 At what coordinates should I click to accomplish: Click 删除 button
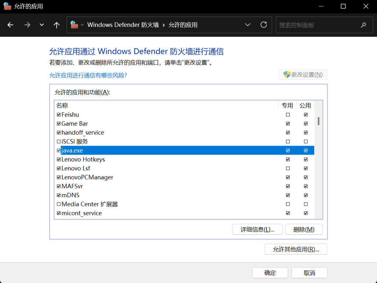point(304,229)
